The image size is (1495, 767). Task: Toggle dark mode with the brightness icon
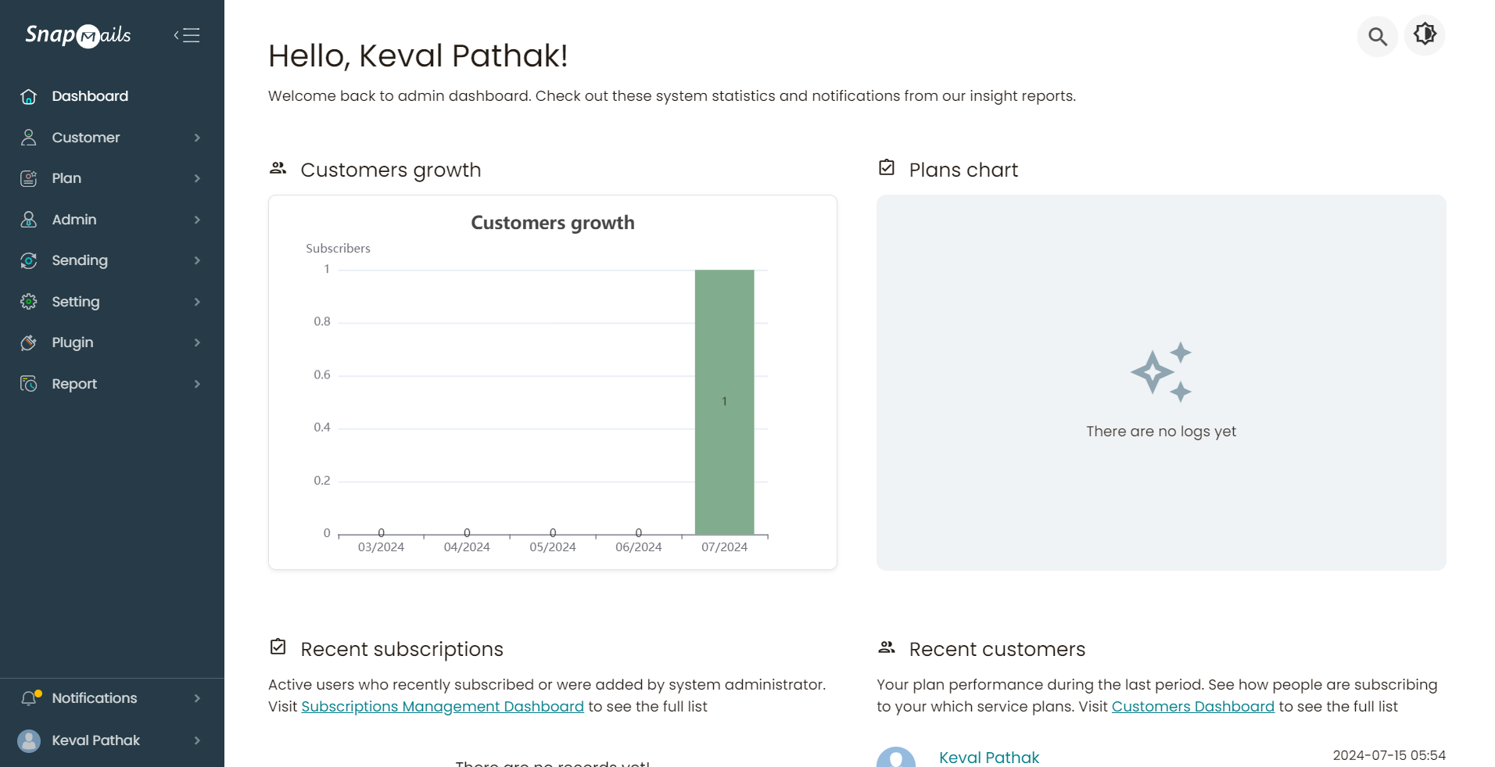[1425, 34]
